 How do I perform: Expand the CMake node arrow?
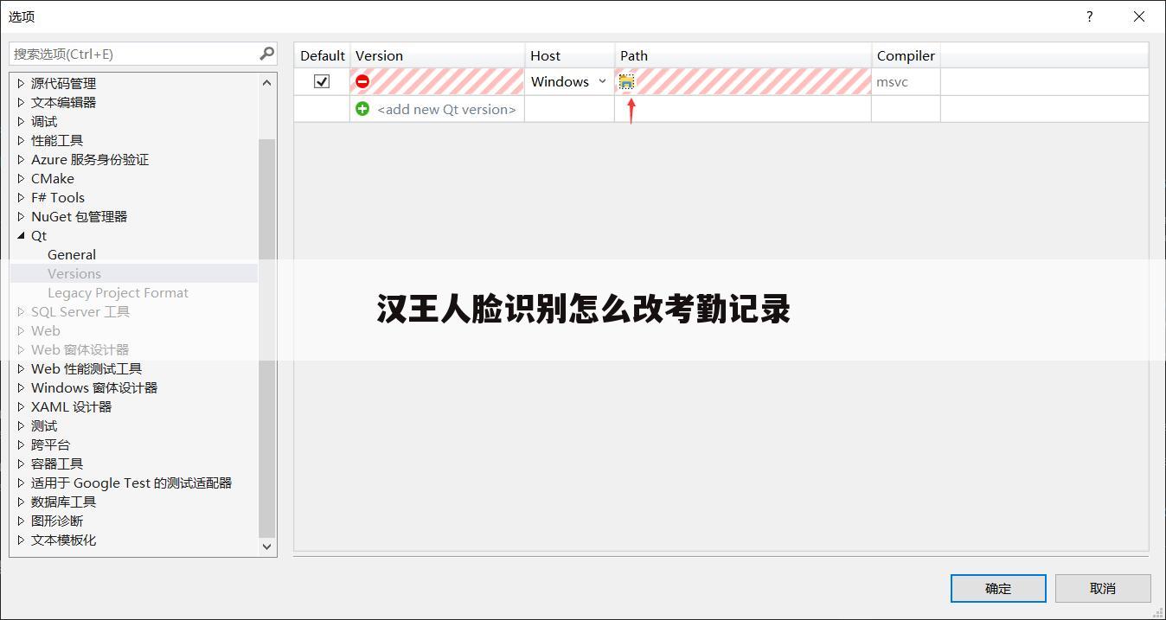(x=22, y=178)
